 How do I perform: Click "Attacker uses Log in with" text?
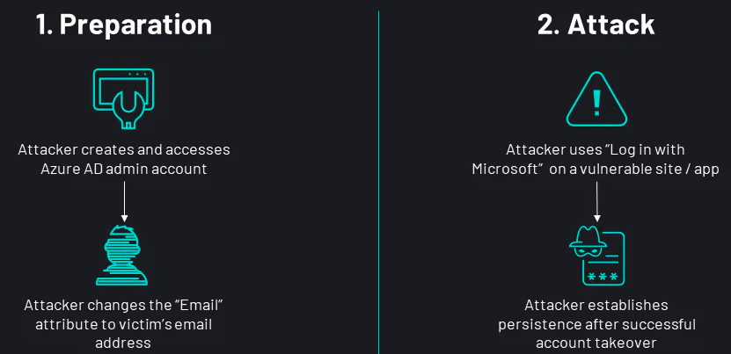pyautogui.click(x=596, y=150)
